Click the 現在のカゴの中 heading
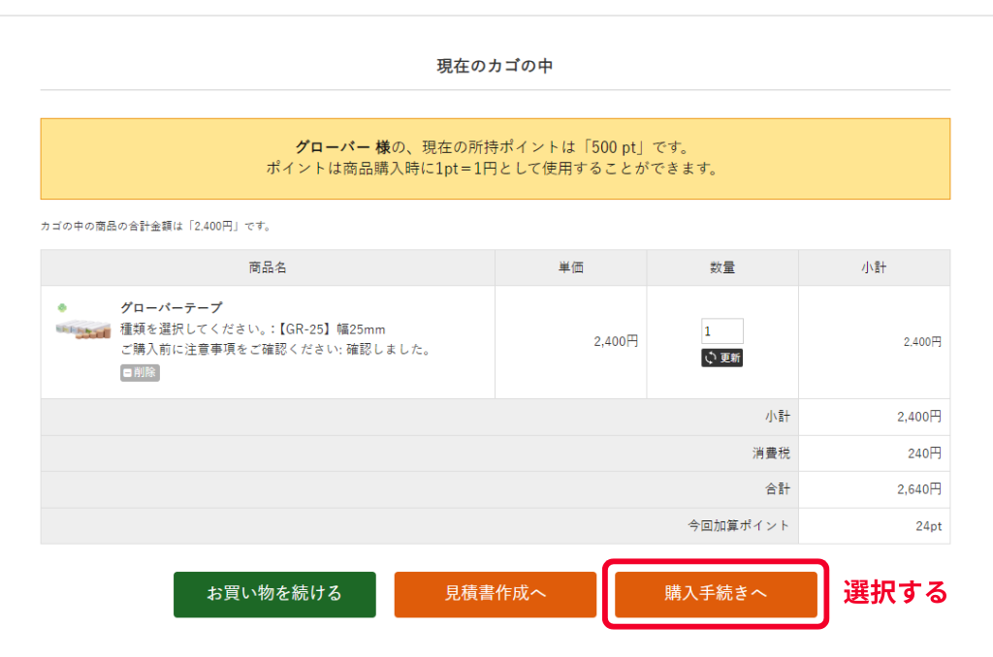Viewport: 993px width, 657px height. (x=496, y=66)
